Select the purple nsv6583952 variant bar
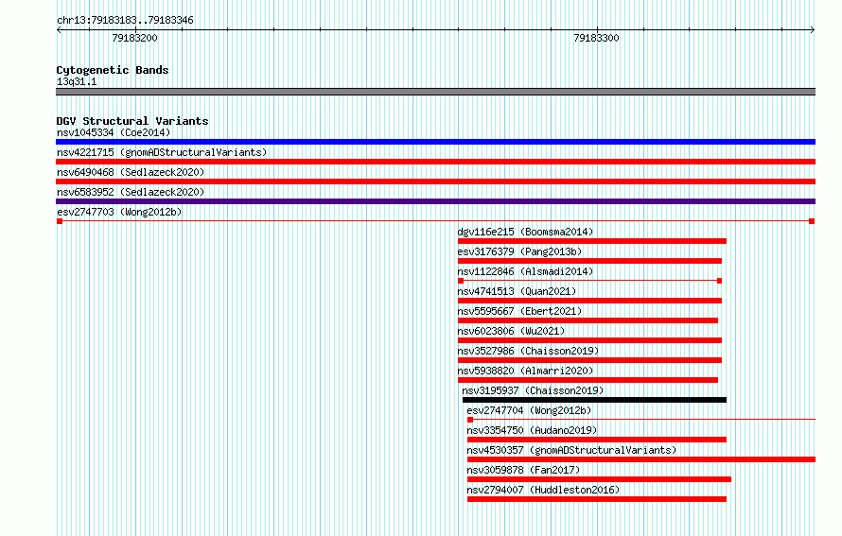This screenshot has width=842, height=536. 435,201
